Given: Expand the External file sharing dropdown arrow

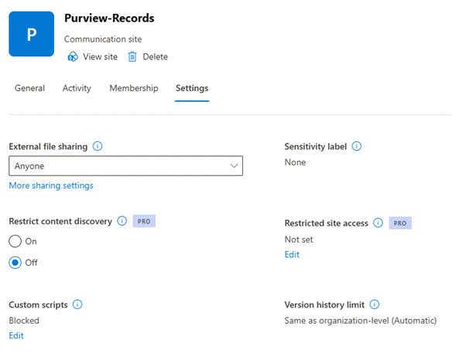Looking at the screenshot, I should [234, 166].
